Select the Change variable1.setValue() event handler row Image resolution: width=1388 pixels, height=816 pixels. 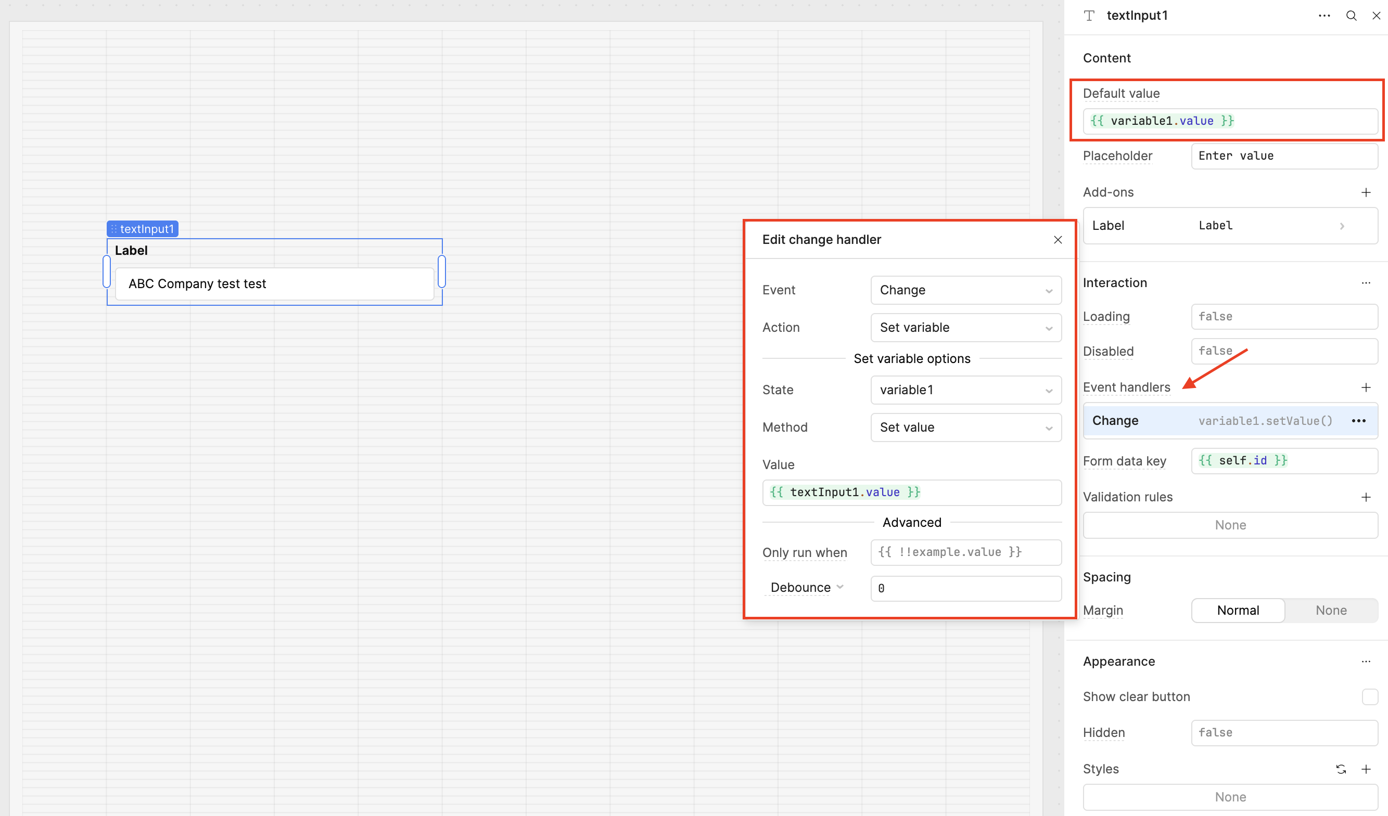point(1212,421)
